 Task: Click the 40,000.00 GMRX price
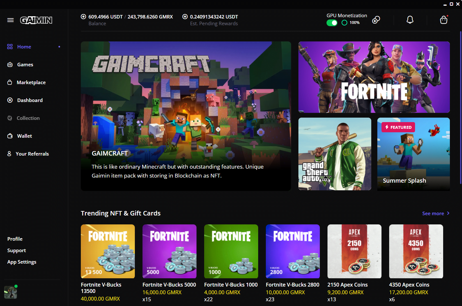(x=100, y=299)
